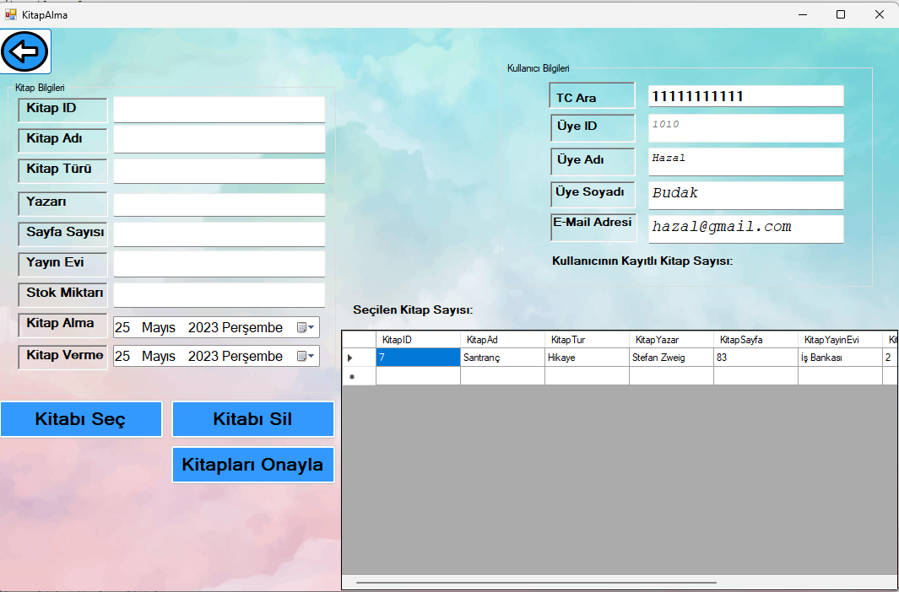This screenshot has height=592, width=899.
Task: Select the KitapAd column header
Action: pyautogui.click(x=502, y=339)
